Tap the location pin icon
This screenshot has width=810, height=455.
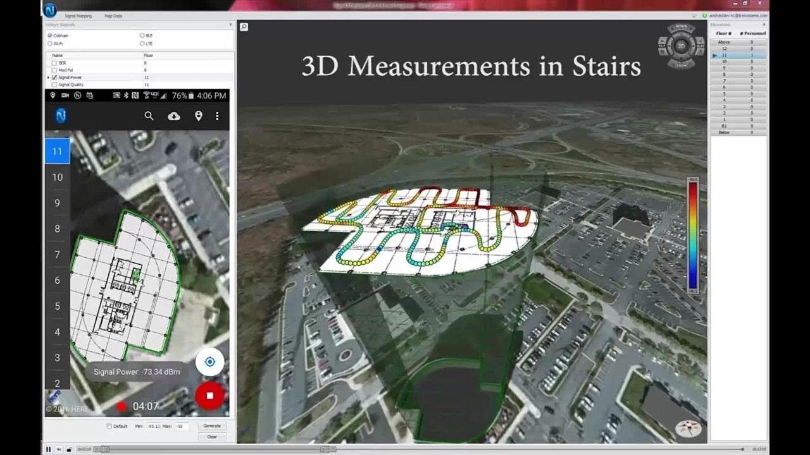click(198, 116)
